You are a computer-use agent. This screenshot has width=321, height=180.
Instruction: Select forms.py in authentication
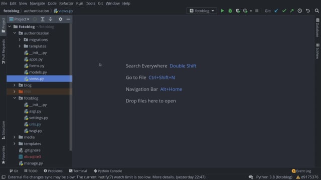tap(37, 65)
